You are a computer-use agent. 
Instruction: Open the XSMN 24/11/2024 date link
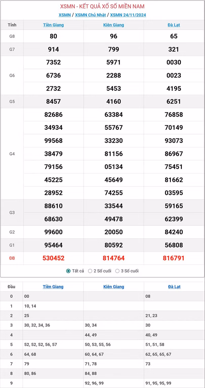click(128, 15)
